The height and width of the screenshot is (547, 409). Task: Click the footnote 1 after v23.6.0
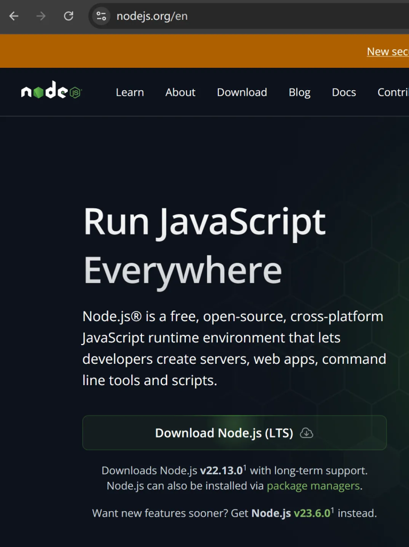pos(332,510)
